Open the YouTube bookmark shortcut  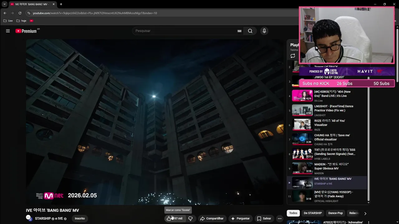tap(31, 21)
